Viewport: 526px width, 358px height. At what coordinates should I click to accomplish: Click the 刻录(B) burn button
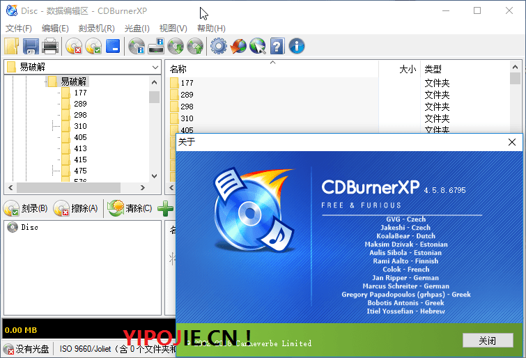pyautogui.click(x=26, y=208)
